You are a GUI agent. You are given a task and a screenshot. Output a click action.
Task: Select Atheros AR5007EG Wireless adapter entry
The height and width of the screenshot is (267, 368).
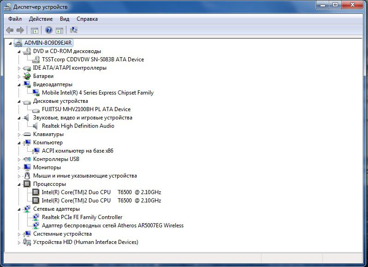click(x=113, y=225)
